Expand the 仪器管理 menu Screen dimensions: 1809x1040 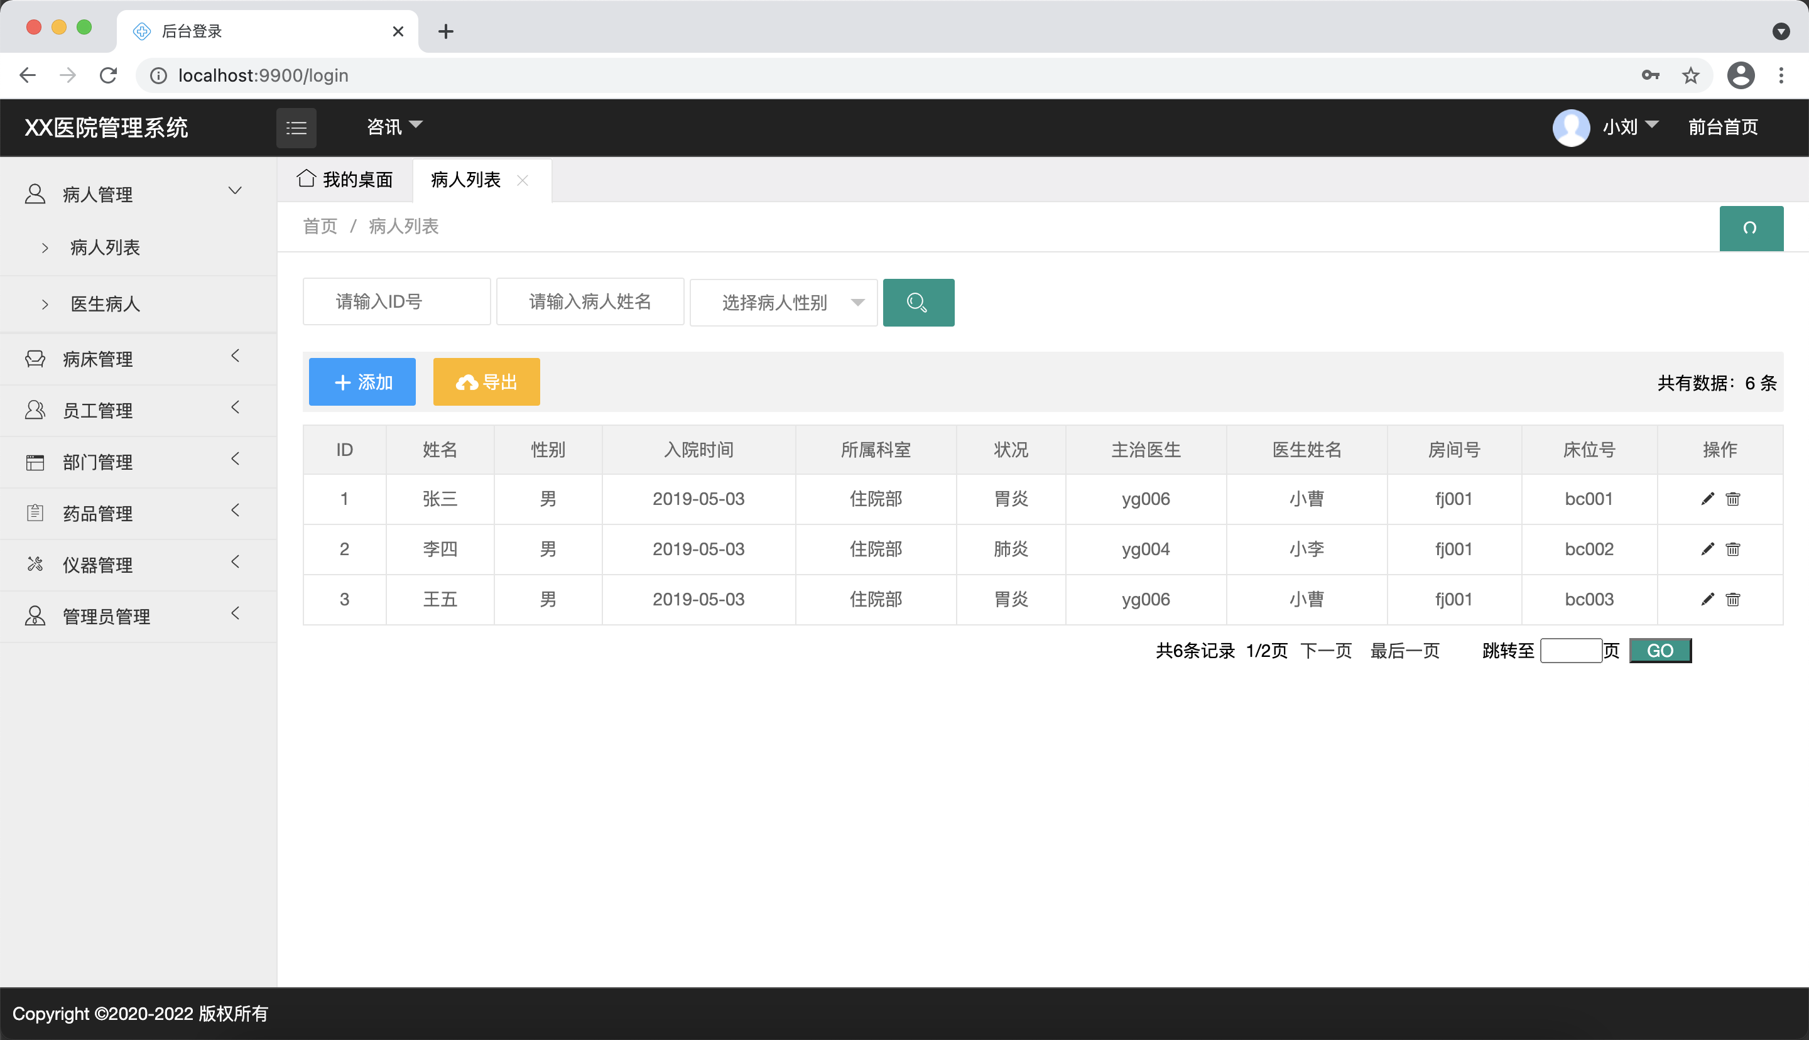click(235, 561)
